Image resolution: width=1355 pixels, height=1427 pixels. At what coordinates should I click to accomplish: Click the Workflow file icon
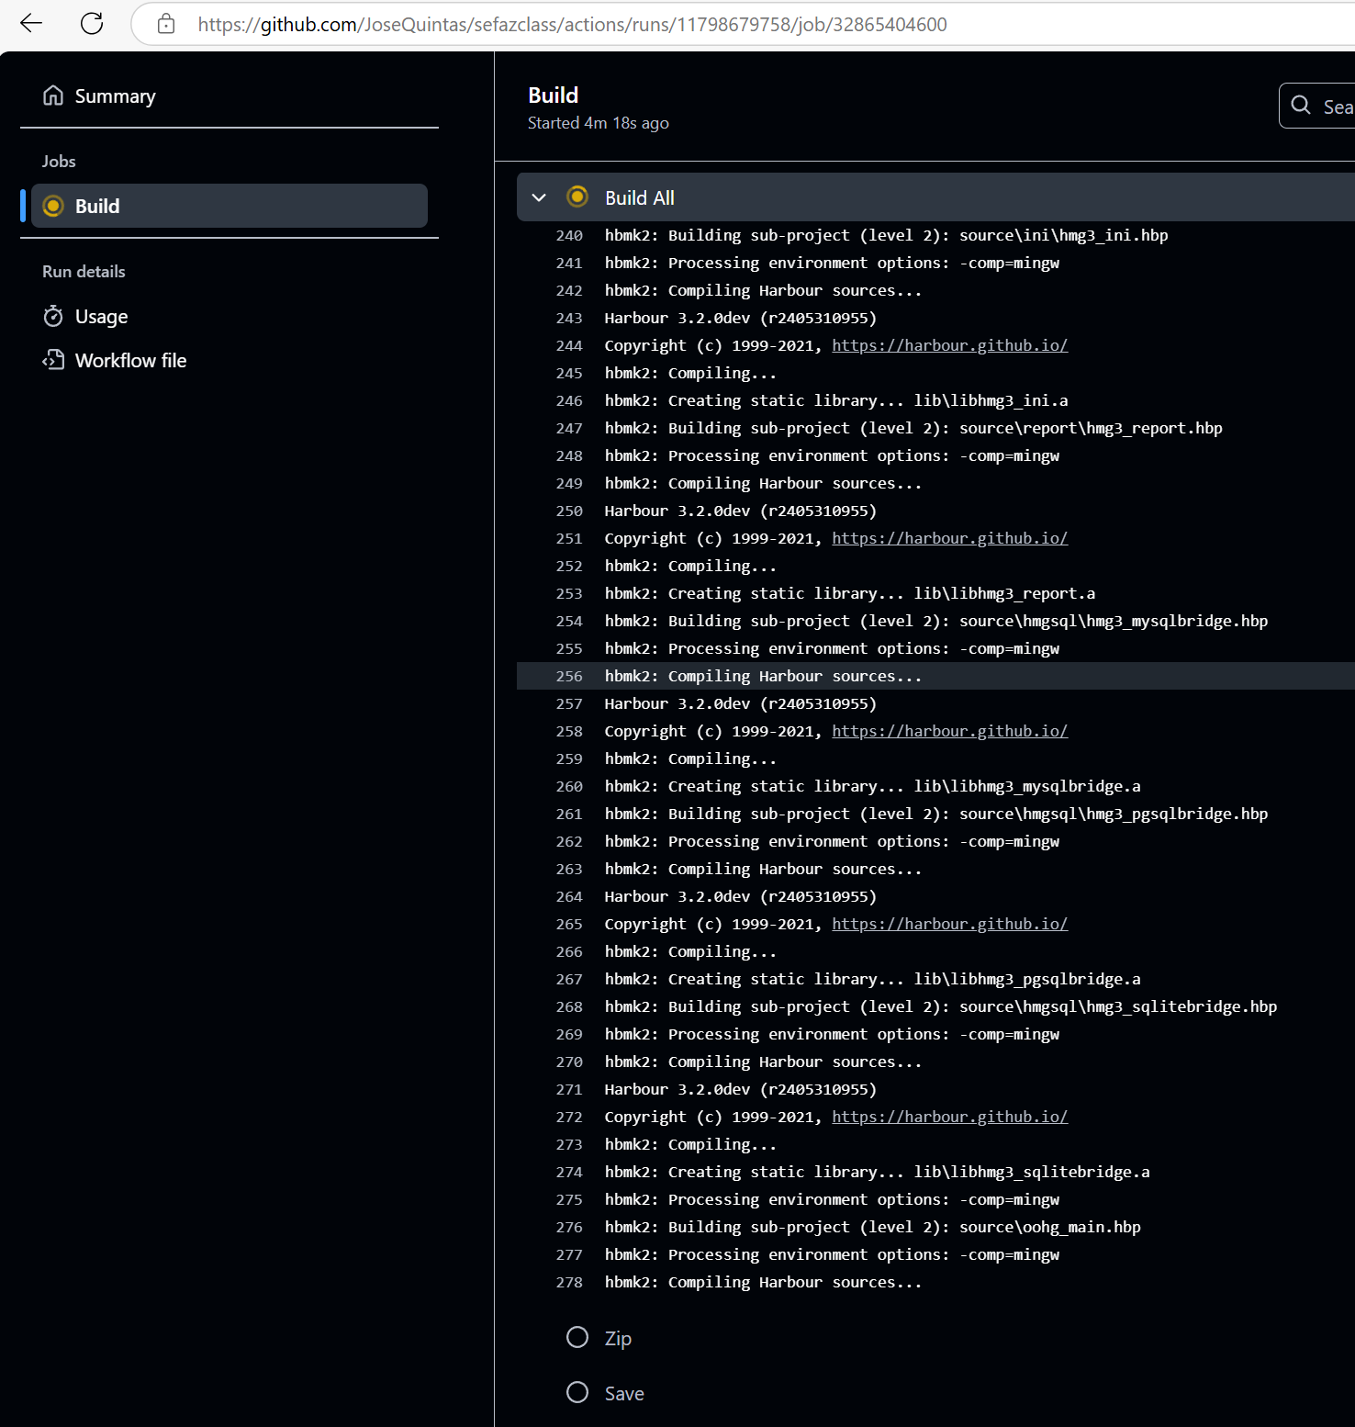coord(53,360)
